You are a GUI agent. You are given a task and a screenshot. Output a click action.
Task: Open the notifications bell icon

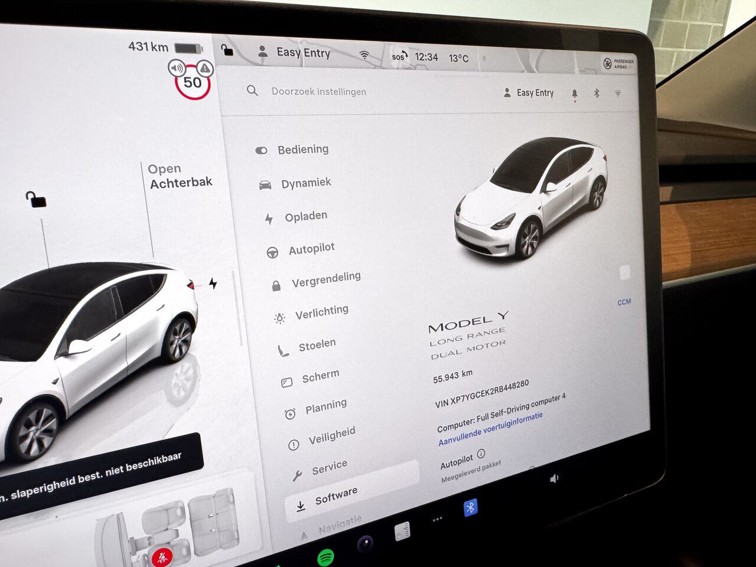click(x=575, y=94)
